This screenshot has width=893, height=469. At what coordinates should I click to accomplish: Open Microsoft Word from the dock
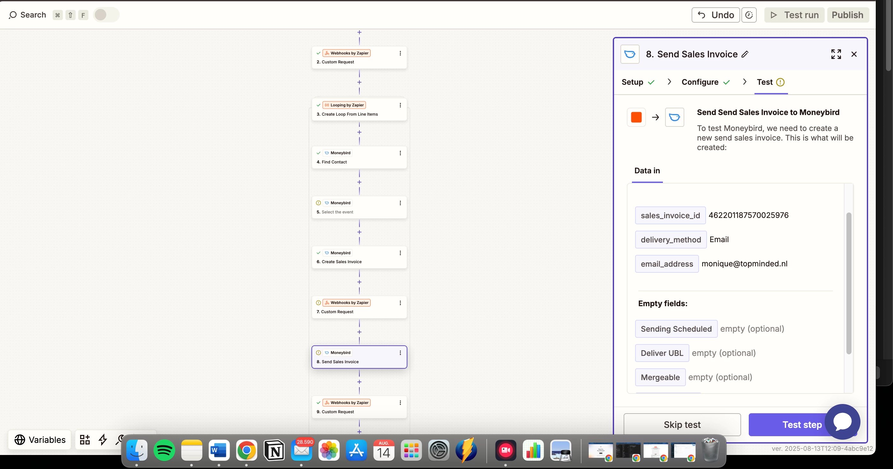[x=219, y=450]
